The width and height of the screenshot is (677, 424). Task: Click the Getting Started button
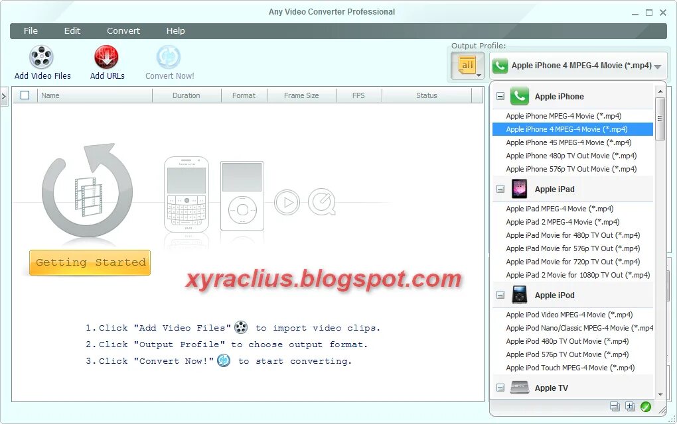(90, 262)
